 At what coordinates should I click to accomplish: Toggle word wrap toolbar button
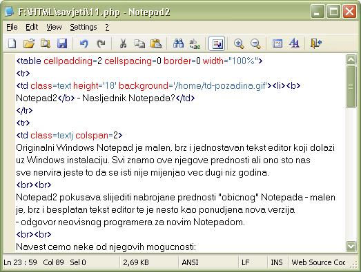coord(217,43)
